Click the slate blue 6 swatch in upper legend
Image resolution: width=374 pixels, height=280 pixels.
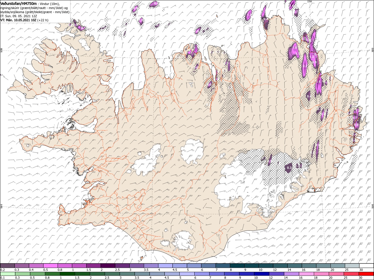[209, 266]
